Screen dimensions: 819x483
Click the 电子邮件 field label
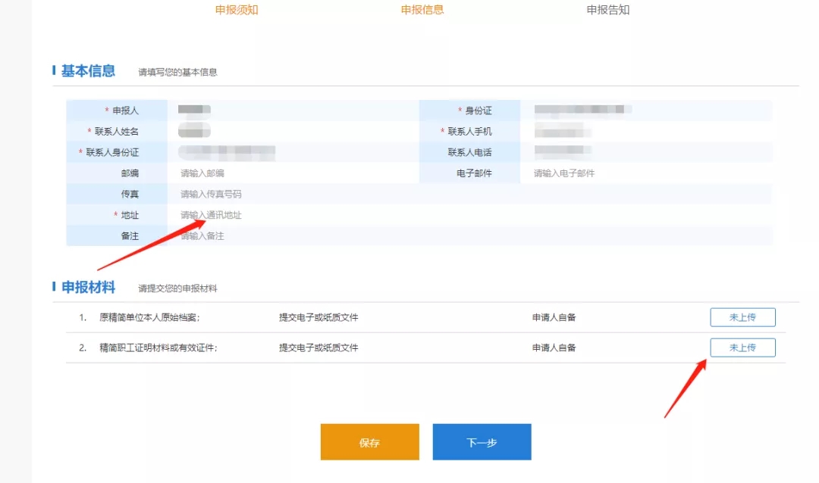tap(474, 173)
